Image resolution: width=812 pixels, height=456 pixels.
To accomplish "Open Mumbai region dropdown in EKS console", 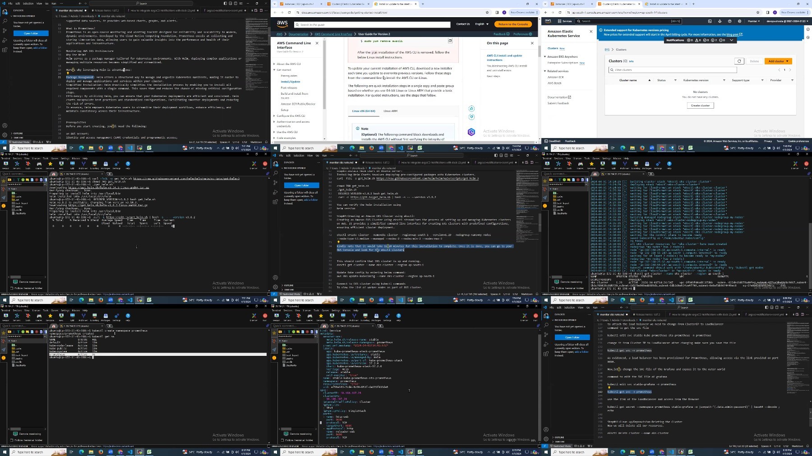I will tap(754, 21).
